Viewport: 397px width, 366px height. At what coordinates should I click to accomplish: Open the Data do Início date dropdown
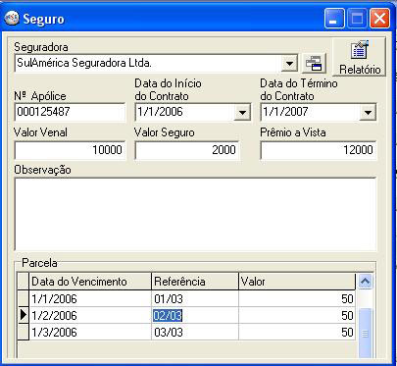(x=242, y=112)
